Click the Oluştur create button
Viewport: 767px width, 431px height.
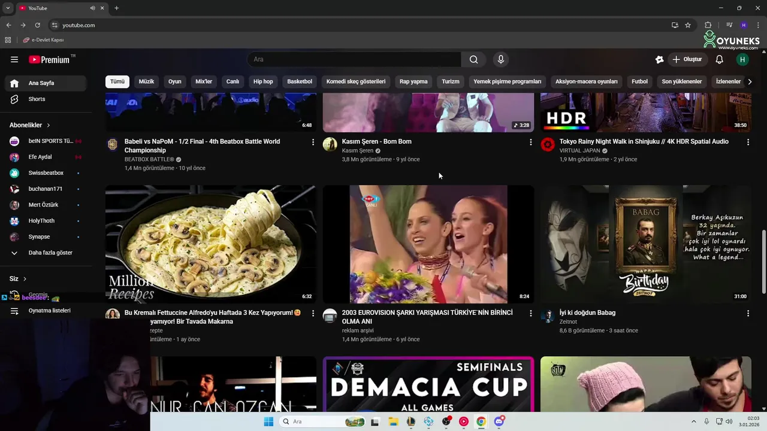[687, 59]
